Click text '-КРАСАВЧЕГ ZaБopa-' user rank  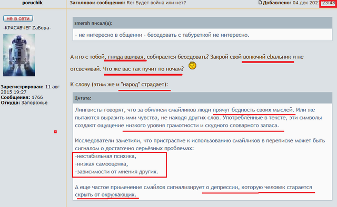(x=27, y=28)
